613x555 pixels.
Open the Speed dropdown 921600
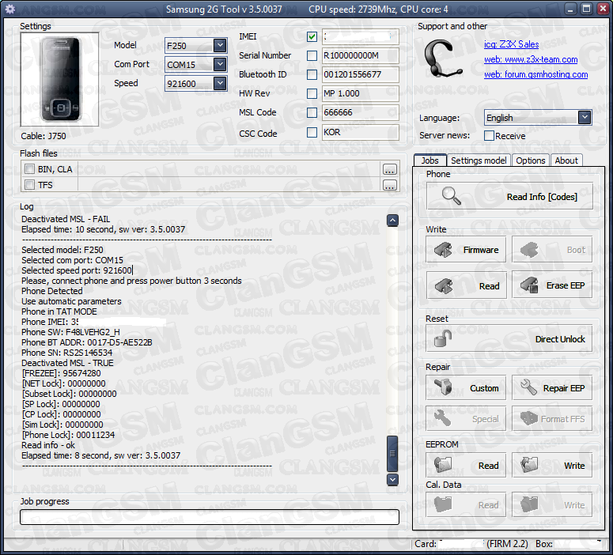(196, 83)
